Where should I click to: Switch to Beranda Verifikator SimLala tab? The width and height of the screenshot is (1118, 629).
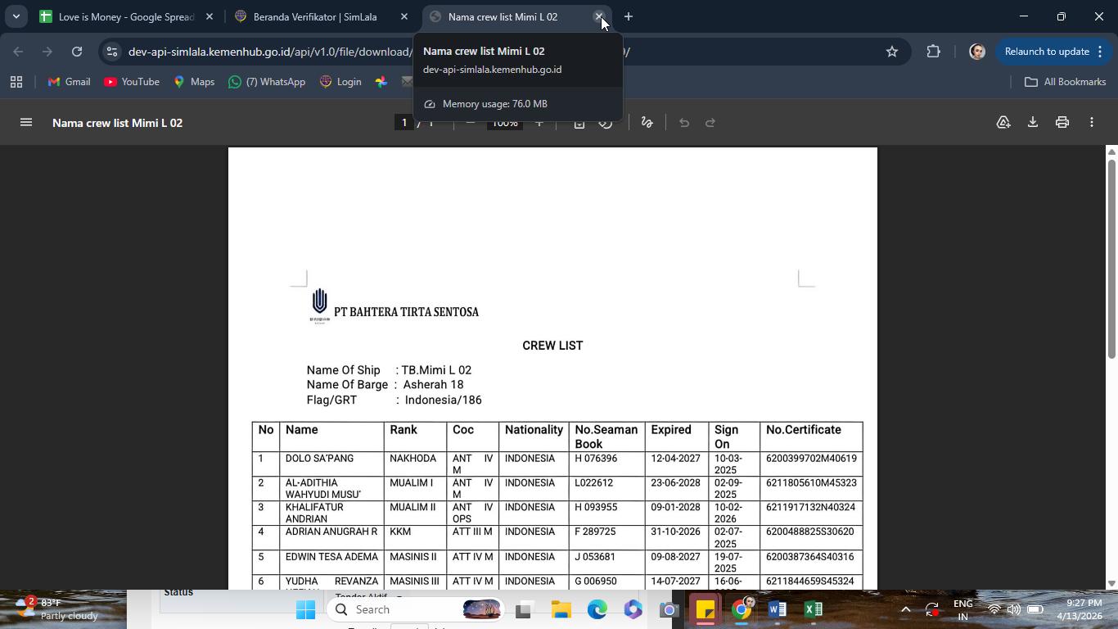(321, 16)
